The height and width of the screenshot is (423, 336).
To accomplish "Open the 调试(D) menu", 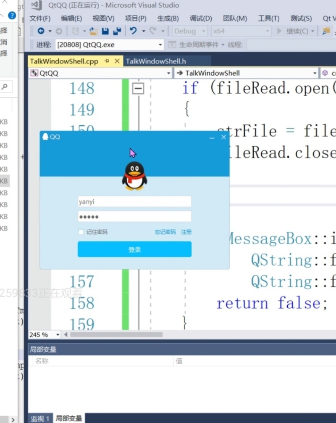I will pyautogui.click(x=201, y=19).
